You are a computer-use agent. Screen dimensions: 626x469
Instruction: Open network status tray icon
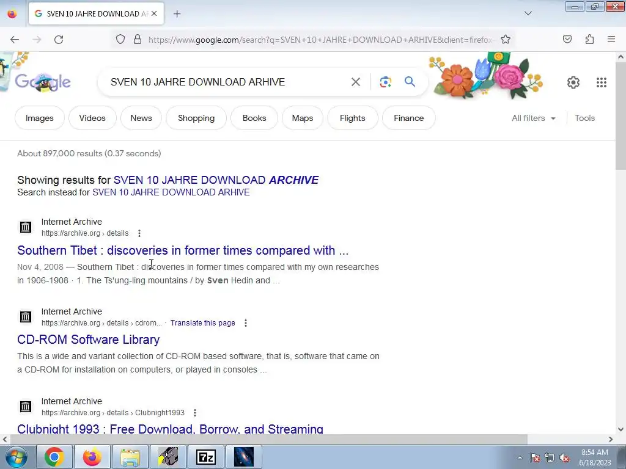coord(550,458)
